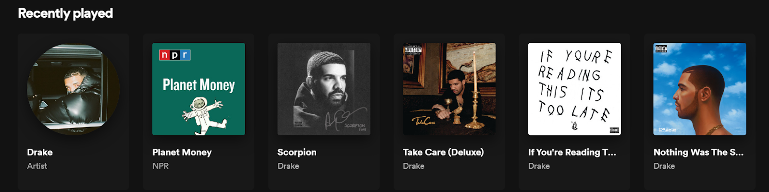Click the 'Scorpion' album title text
Viewport: 769px width, 192px height.
[x=297, y=152]
